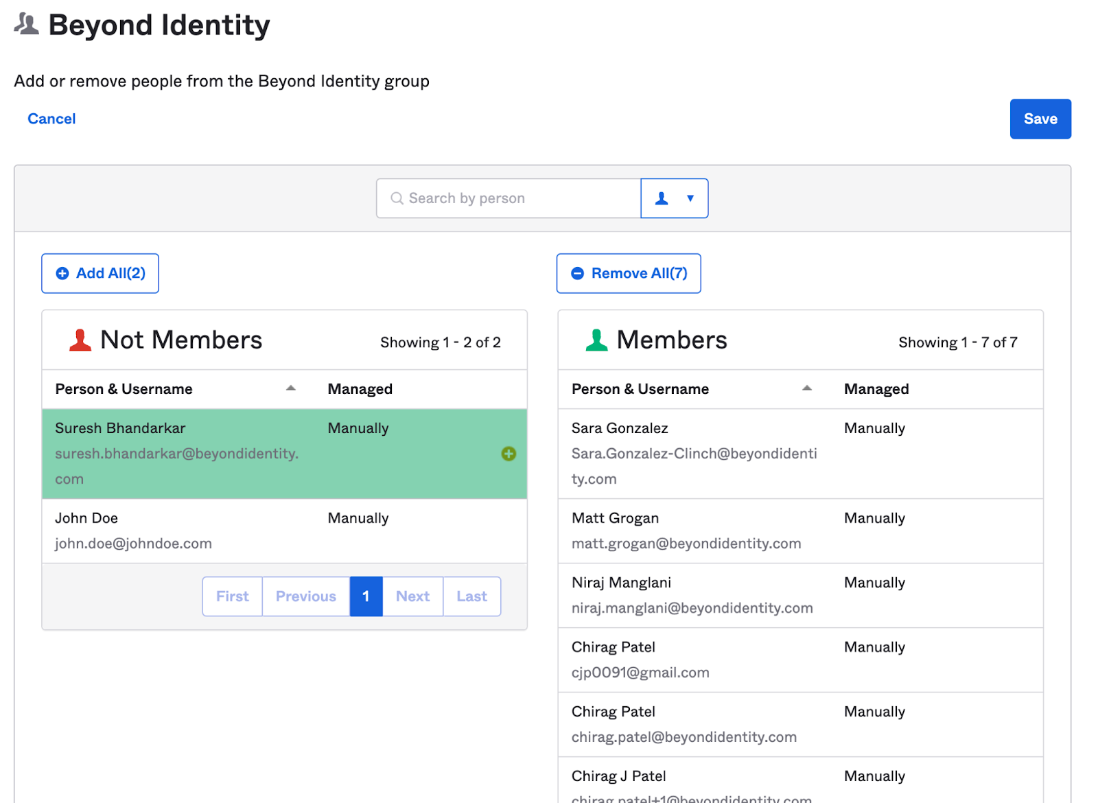
Task: Sort Members by Person & Username arrow
Action: coord(807,388)
